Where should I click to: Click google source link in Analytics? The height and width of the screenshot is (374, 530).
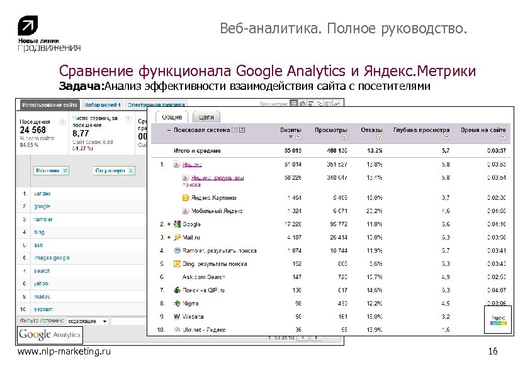pos(42,206)
